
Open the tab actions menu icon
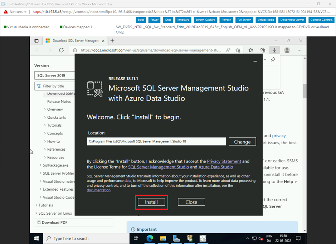click(36, 41)
